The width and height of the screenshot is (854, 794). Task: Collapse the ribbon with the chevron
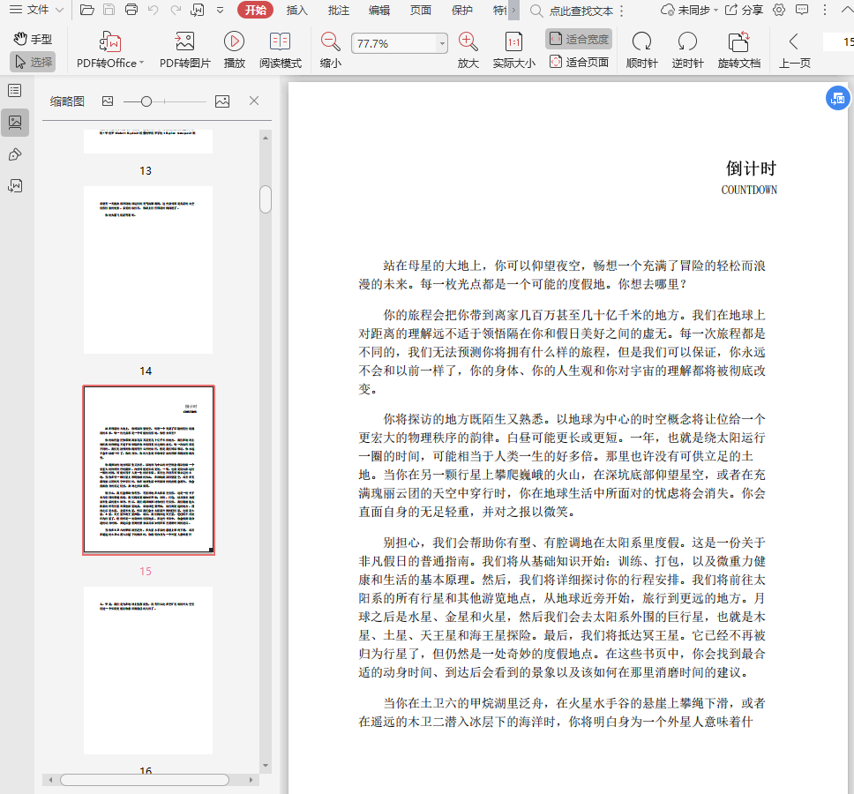point(848,10)
